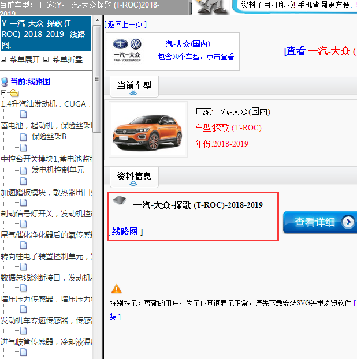Click the orange warning triangle icon
The height and width of the screenshot is (359, 357).
[117, 289]
